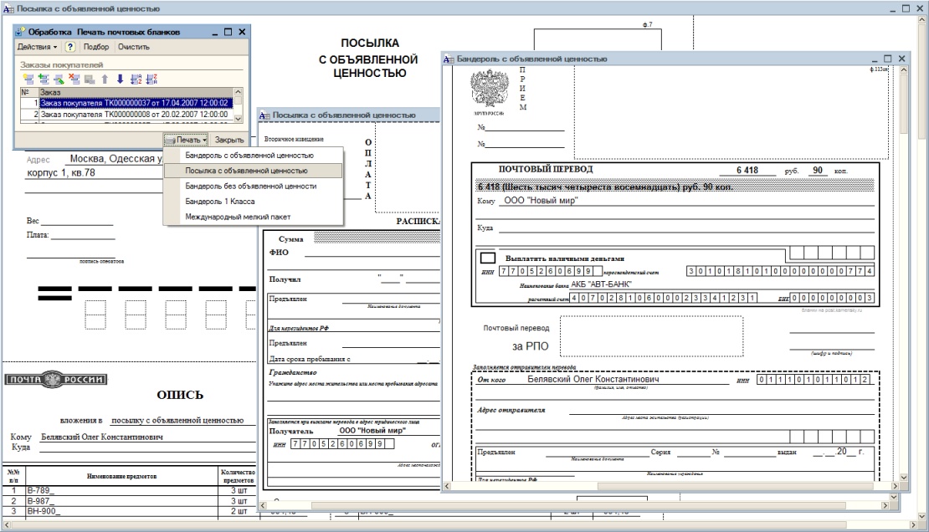Click Бандероль window vertical scrollbar up arrow
The width and height of the screenshot is (929, 532).
[904, 69]
